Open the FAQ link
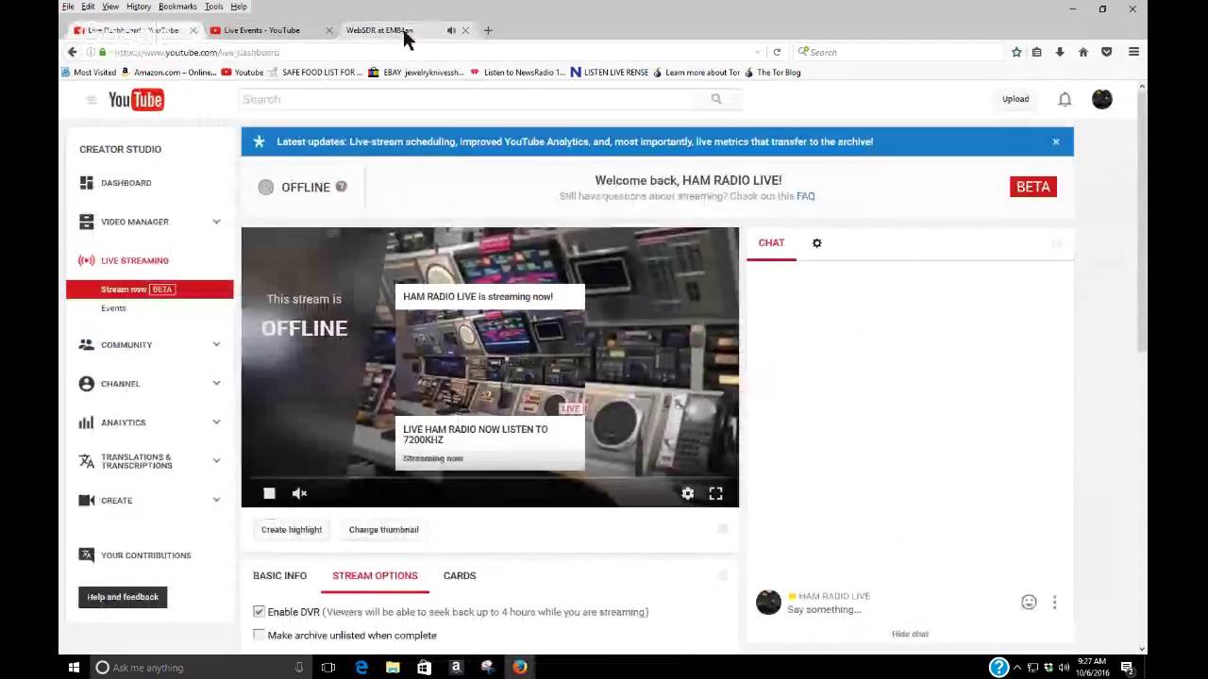The height and width of the screenshot is (679, 1208). click(805, 196)
